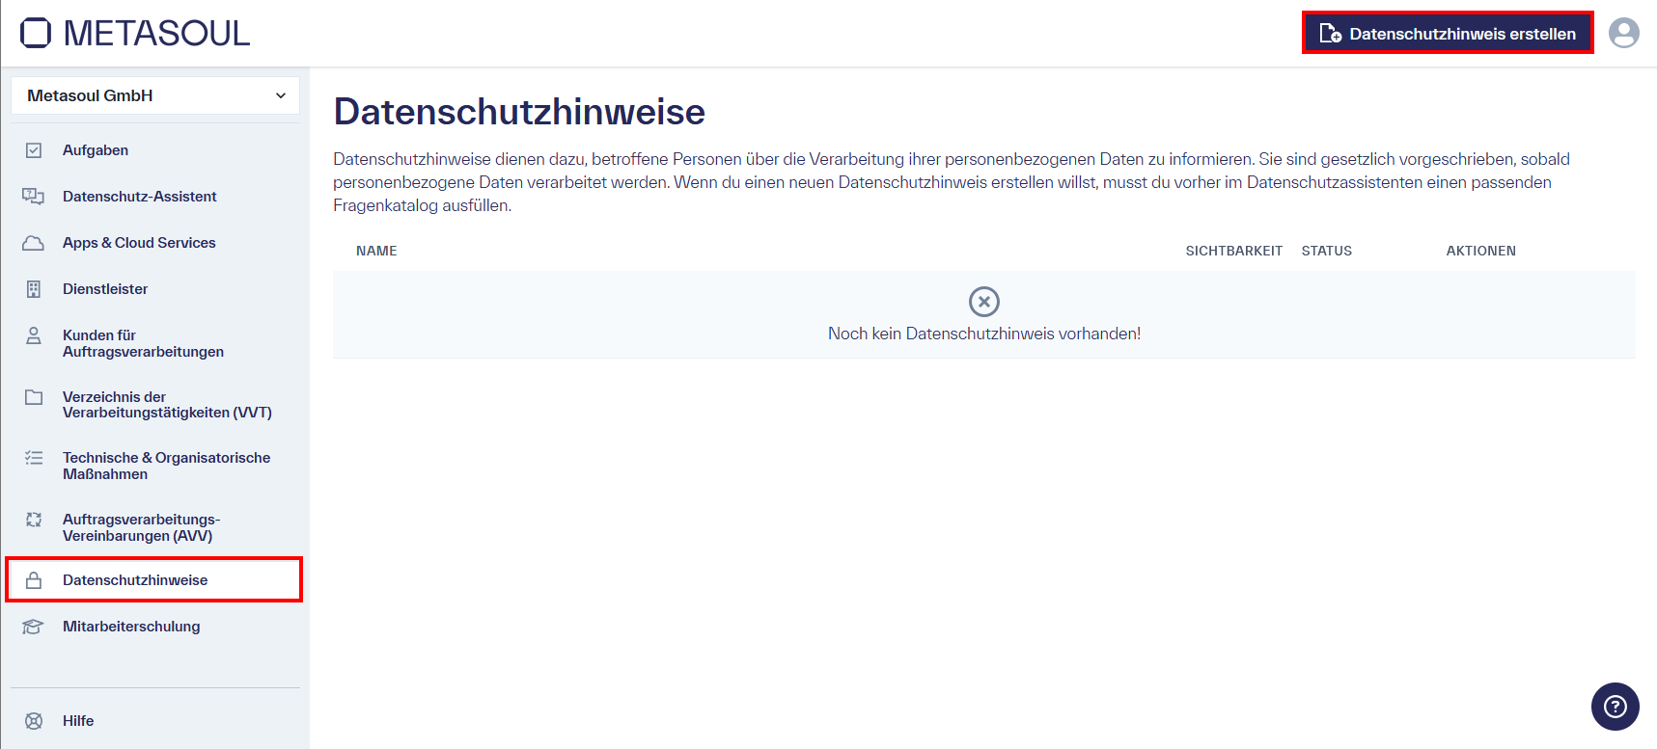Click the Aufgaben checkbox icon
Screen dimensions: 1657x749
(34, 150)
